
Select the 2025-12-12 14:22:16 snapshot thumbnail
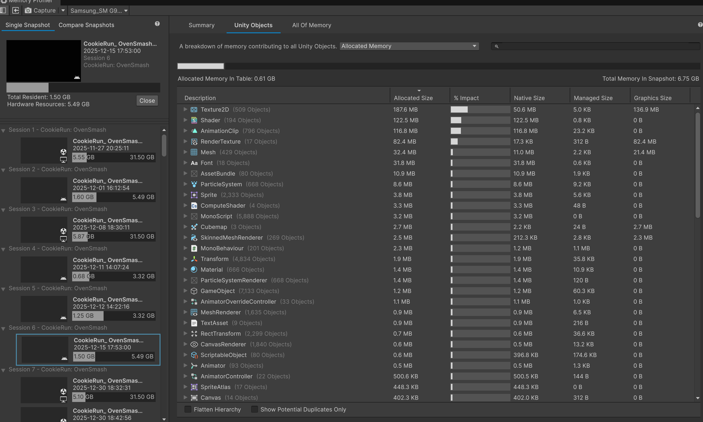pos(44,308)
